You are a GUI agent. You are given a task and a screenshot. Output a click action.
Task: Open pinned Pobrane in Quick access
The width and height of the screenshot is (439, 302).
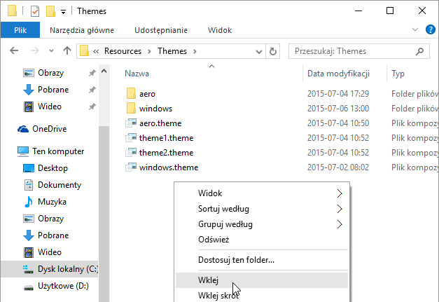(x=53, y=90)
